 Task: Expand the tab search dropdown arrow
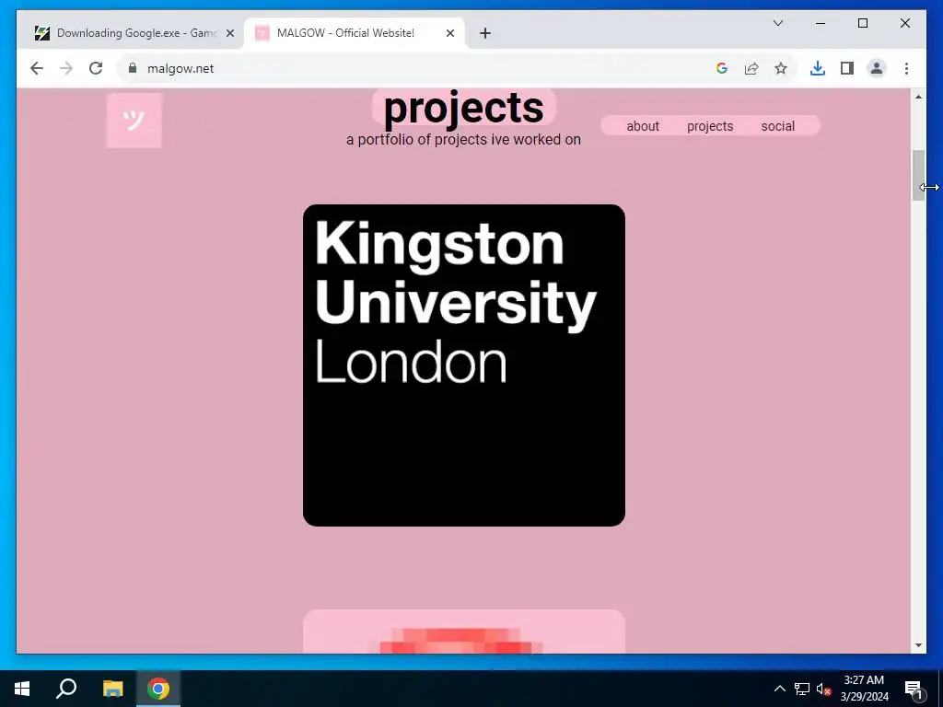click(777, 23)
